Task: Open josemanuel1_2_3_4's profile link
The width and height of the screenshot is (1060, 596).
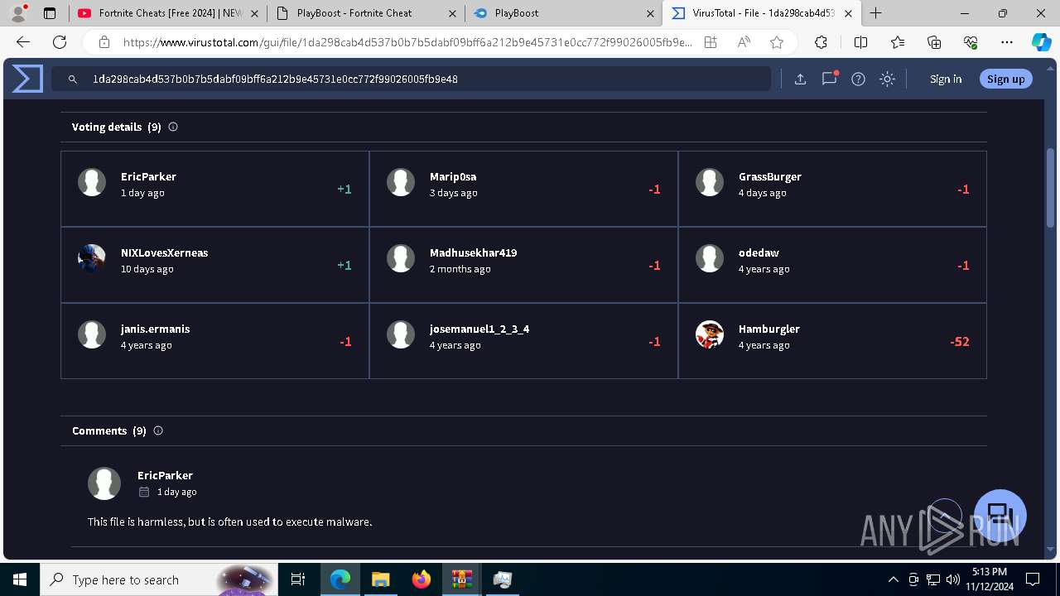Action: (x=479, y=329)
